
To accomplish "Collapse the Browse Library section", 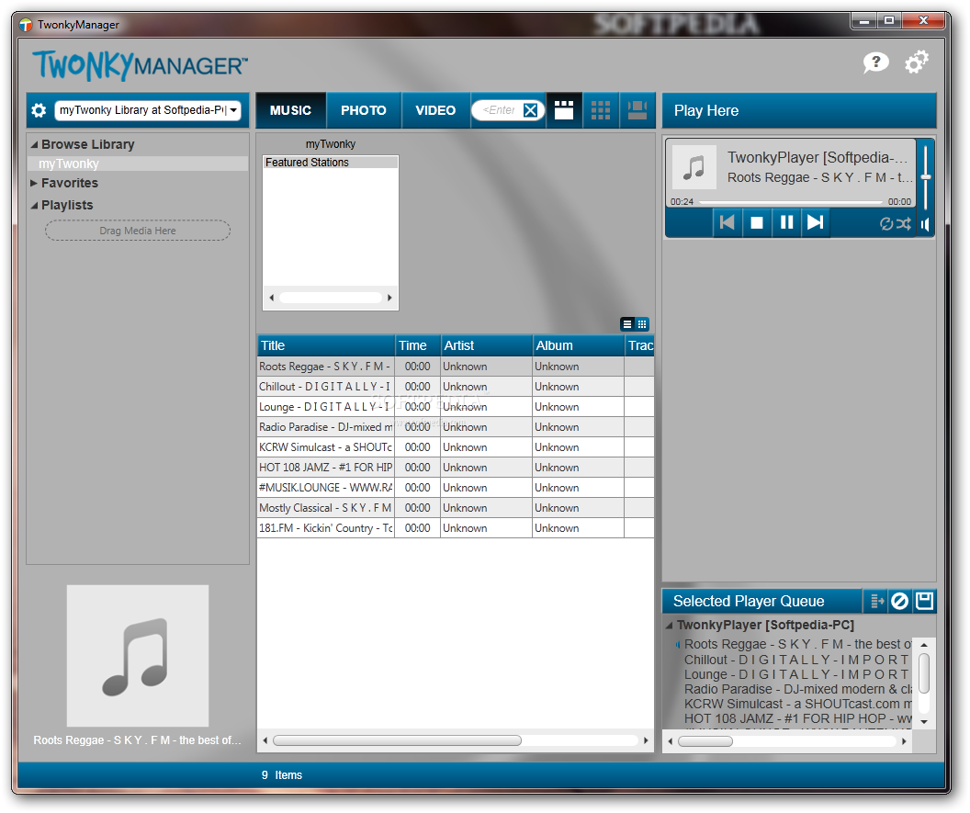I will pos(35,144).
